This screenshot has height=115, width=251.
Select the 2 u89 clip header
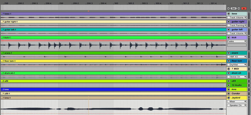(x=113, y=81)
